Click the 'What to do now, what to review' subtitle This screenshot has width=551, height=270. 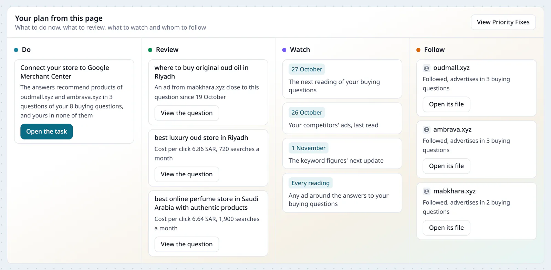(x=111, y=28)
